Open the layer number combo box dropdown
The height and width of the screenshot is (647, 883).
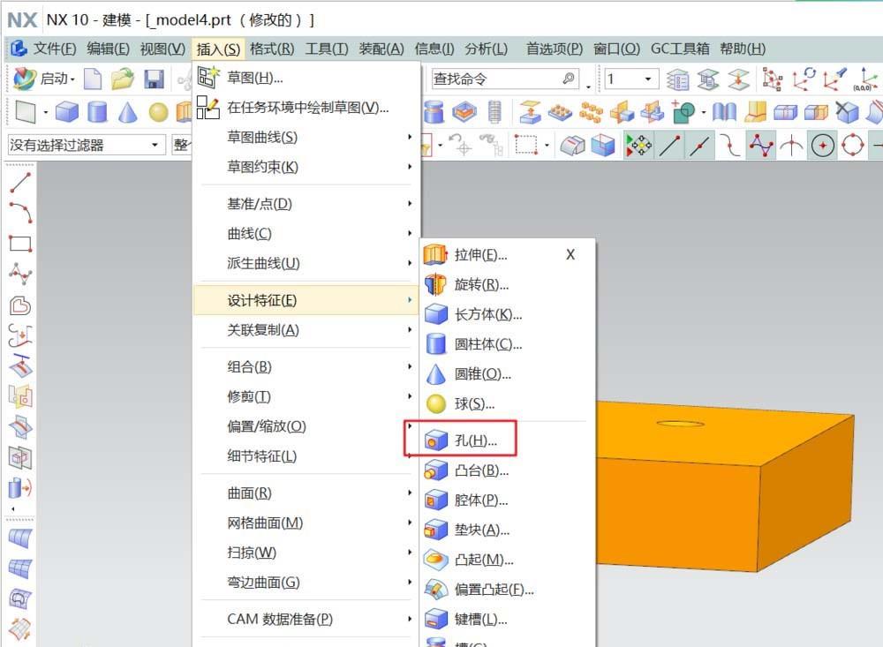click(x=649, y=79)
